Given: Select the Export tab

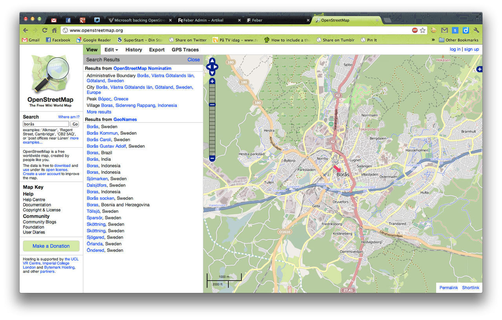Looking at the screenshot, I should pos(157,50).
